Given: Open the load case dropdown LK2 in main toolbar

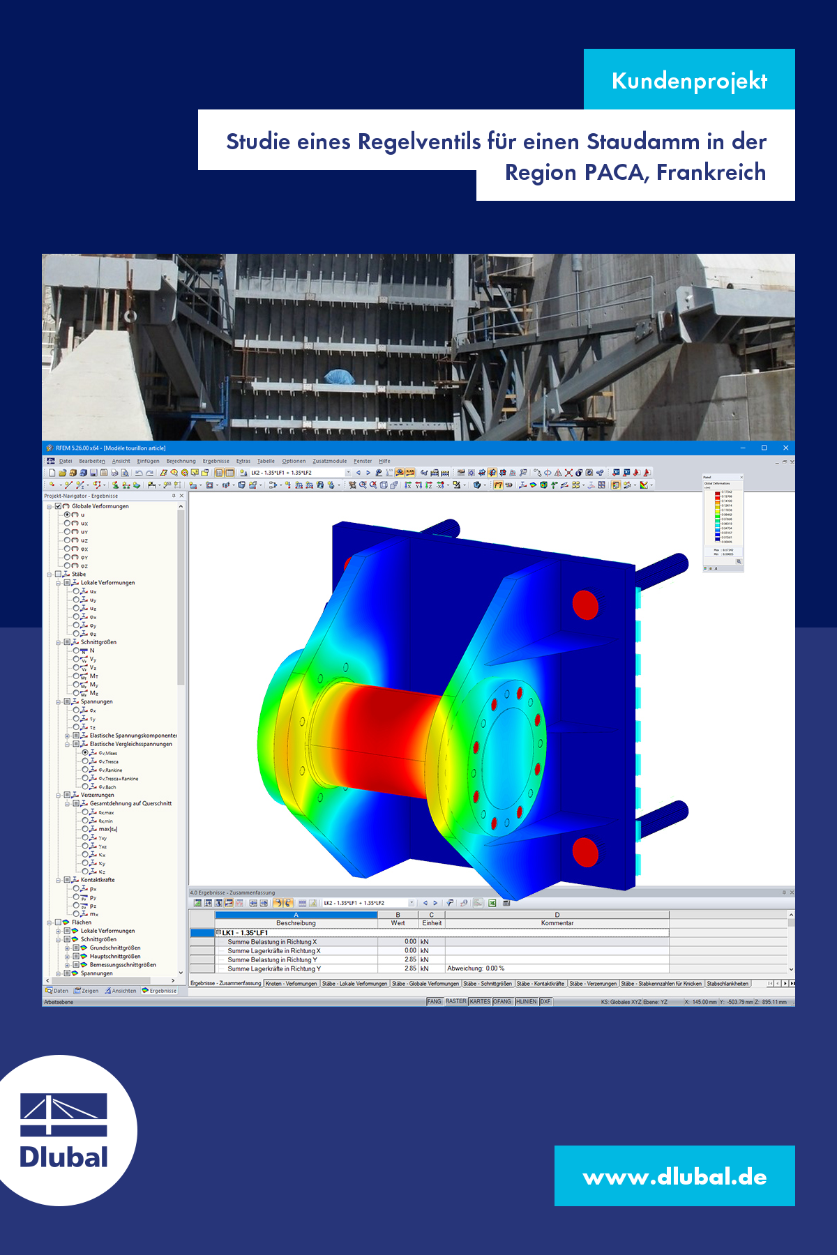Looking at the screenshot, I should [x=349, y=473].
